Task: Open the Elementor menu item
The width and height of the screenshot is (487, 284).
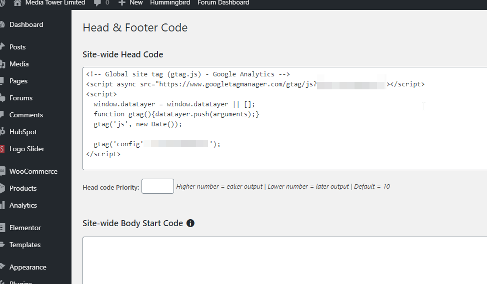Action: [x=25, y=228]
